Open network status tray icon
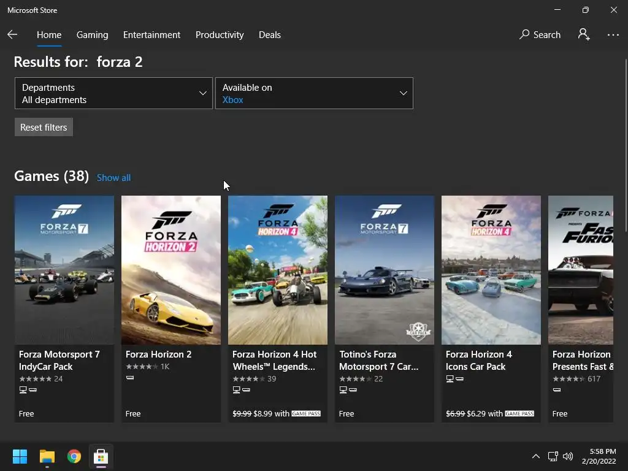The width and height of the screenshot is (628, 471). click(553, 456)
